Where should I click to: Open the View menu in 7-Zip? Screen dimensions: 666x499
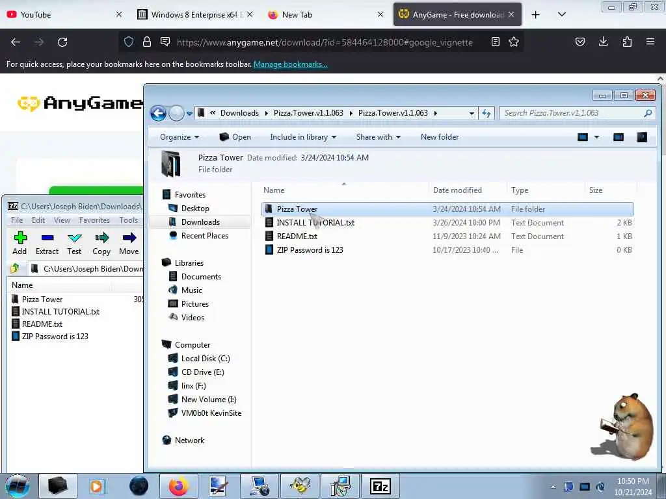pos(62,220)
